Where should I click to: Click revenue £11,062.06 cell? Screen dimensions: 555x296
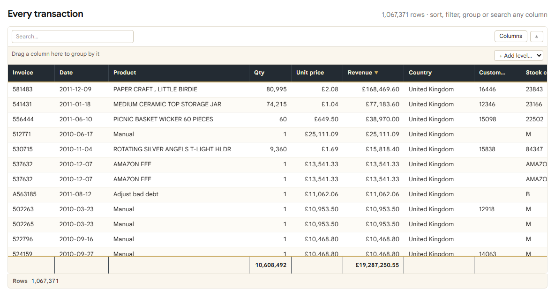click(374, 194)
